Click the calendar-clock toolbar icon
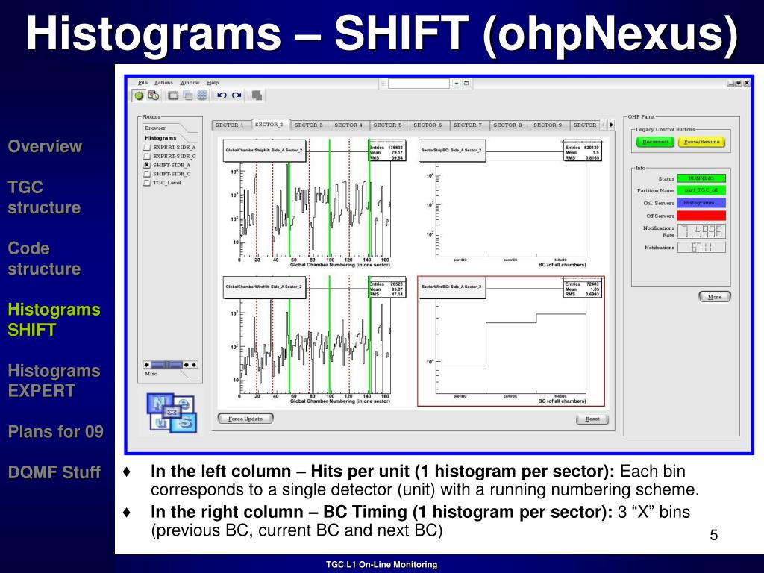 pos(154,95)
